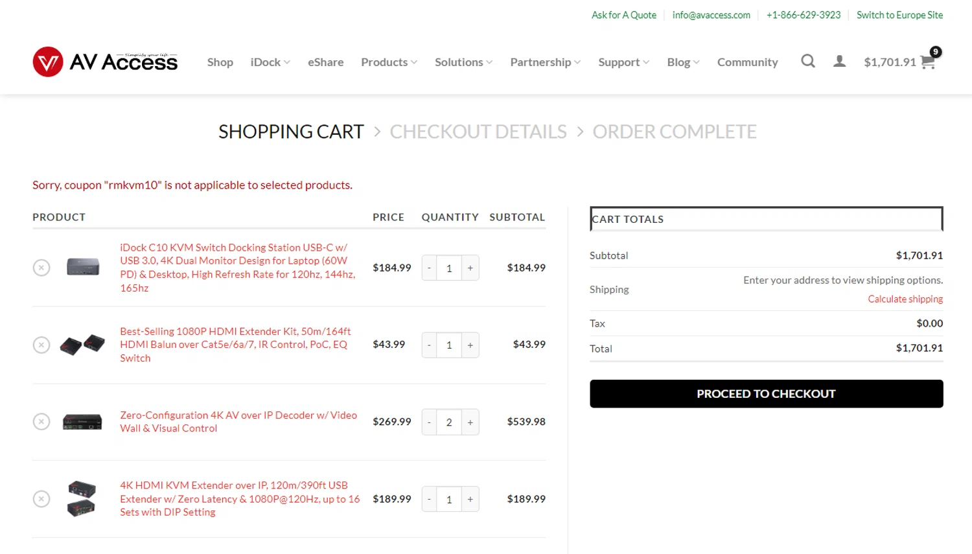Screen dimensions: 972x554
Task: Remove 1080P HDMI Extender Kit from cart
Action: tap(41, 345)
